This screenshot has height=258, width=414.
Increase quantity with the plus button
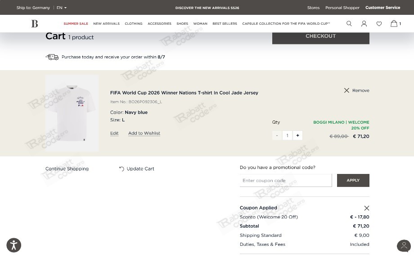pyautogui.click(x=297, y=135)
